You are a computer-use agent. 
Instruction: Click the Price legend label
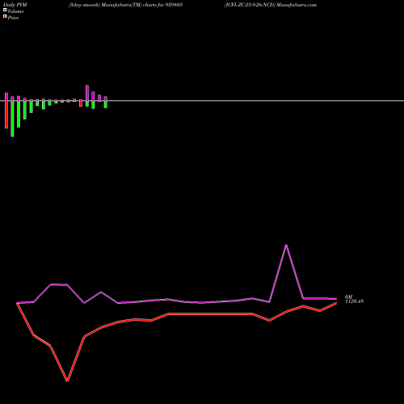(13, 18)
